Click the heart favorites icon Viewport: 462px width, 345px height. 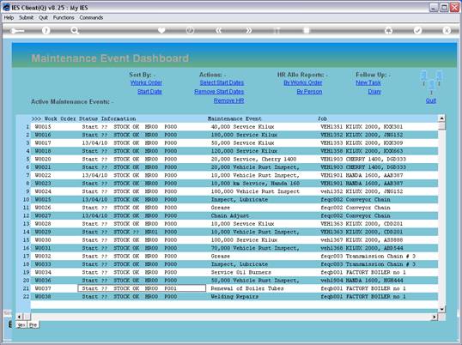tap(161, 30)
